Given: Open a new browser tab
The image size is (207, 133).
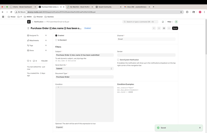Looking at the screenshot, I should (x=154, y=7).
